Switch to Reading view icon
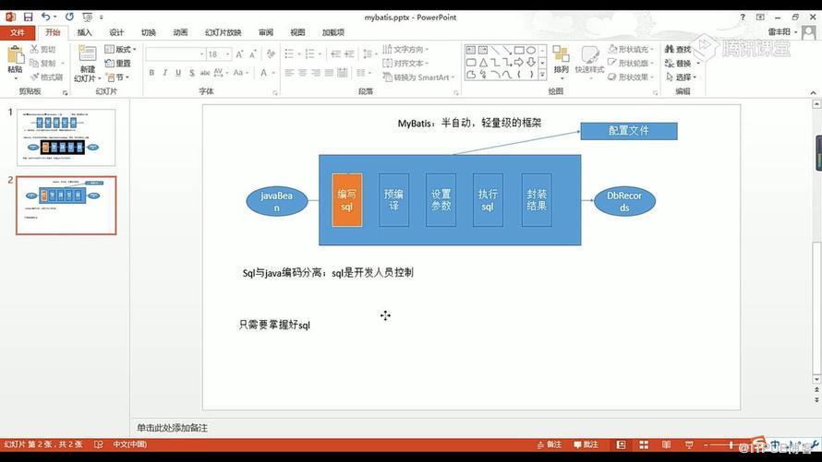 pyautogui.click(x=666, y=444)
